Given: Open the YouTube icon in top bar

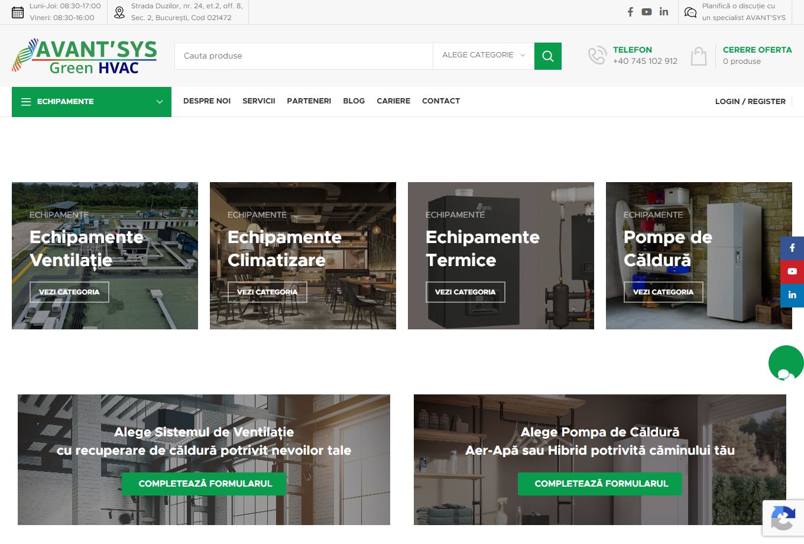Looking at the screenshot, I should 647,12.
